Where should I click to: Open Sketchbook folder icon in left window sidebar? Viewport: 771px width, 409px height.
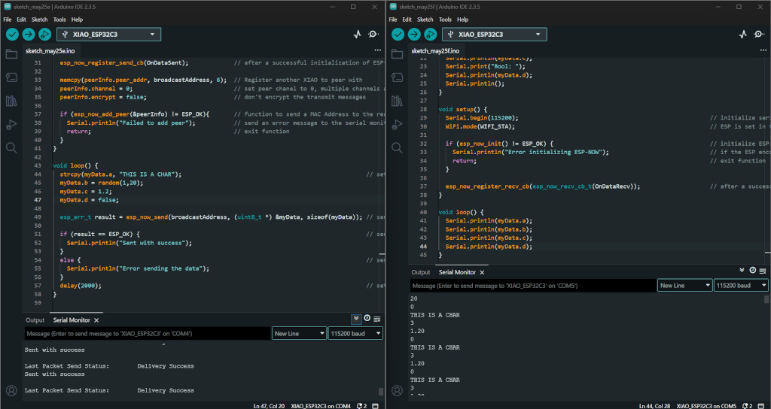click(11, 54)
